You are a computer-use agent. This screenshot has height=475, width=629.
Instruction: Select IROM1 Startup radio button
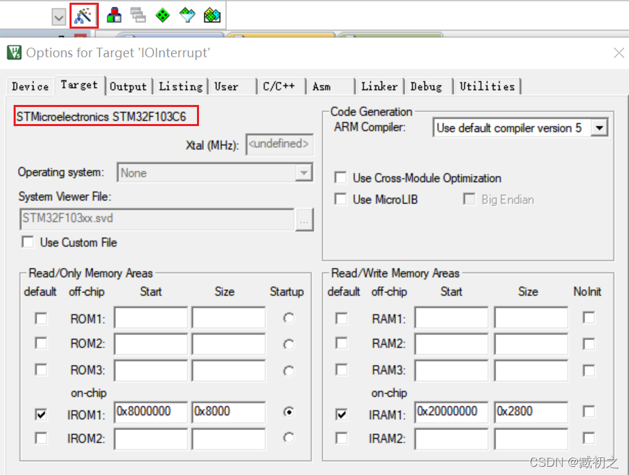[x=288, y=412]
